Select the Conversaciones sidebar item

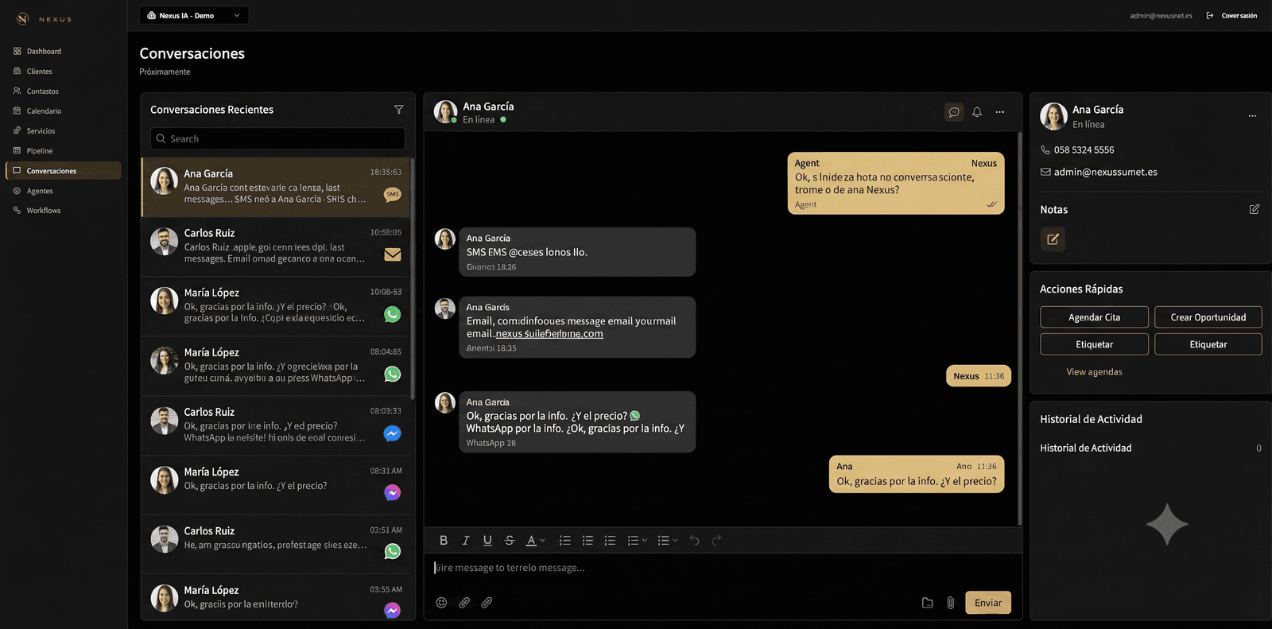coord(64,170)
